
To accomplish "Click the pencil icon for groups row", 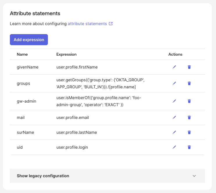I will point(174,83).
